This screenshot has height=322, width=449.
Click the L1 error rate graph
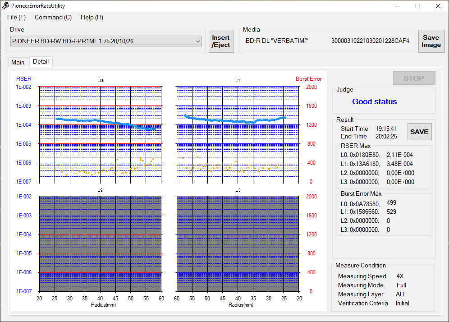coord(238,134)
